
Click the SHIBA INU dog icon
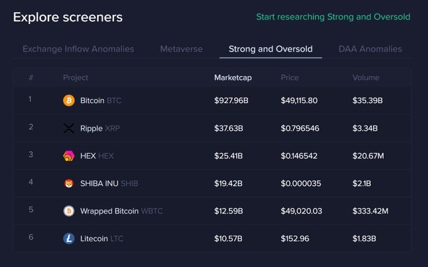[69, 183]
